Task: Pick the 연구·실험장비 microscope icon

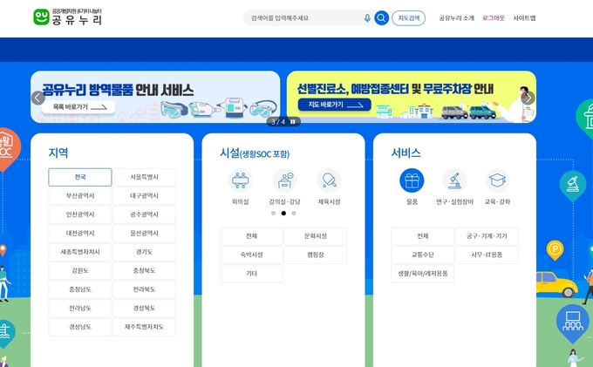Action: tap(454, 180)
